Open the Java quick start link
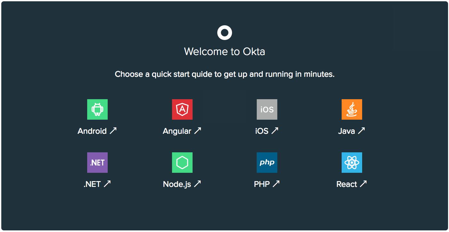Viewport: 449px width, 232px height. [346, 131]
